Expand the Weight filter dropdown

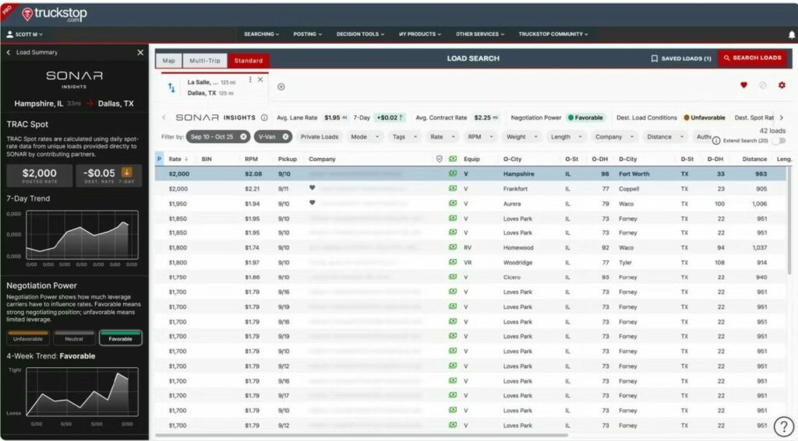pos(521,137)
